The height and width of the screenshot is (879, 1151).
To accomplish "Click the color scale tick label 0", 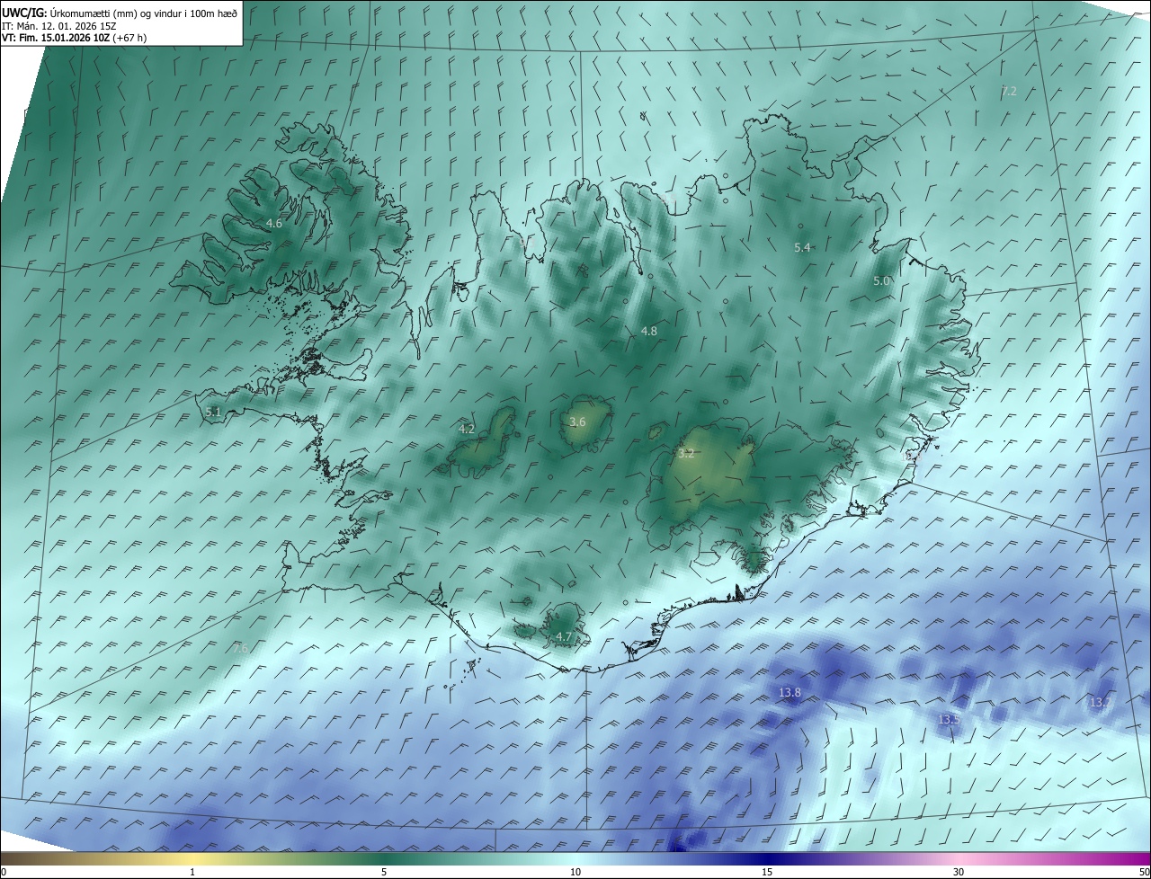I will click(x=4, y=872).
